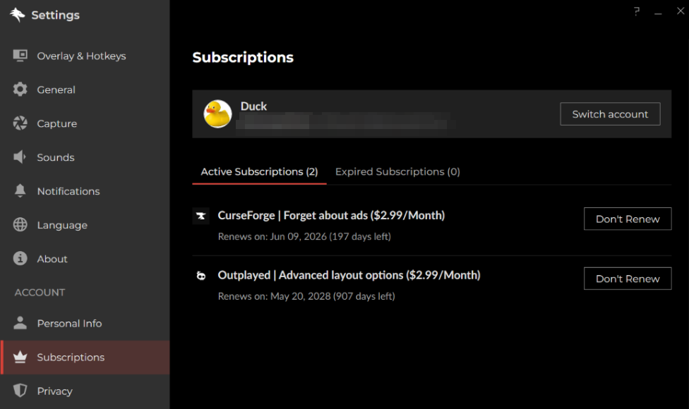The height and width of the screenshot is (409, 689).
Task: Click the Language globe icon
Action: pyautogui.click(x=20, y=225)
